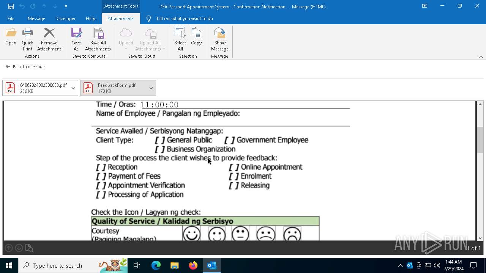
Task: Tick the Processing of Application checkbox
Action: click(x=101, y=195)
